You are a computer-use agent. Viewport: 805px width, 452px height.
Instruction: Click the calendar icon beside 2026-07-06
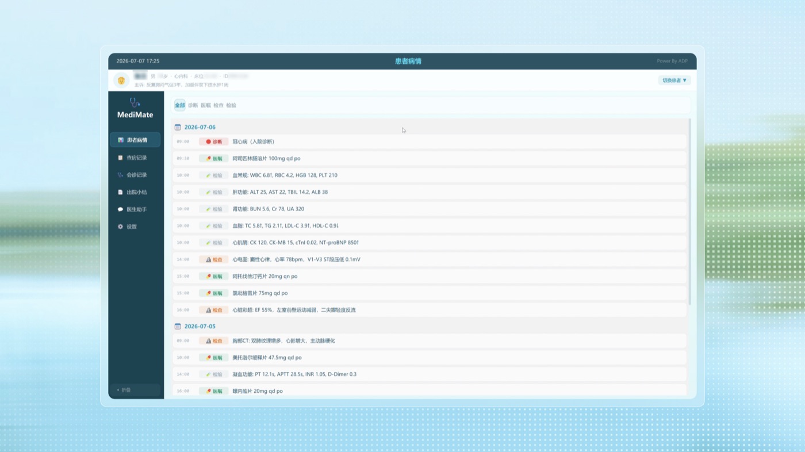click(178, 127)
